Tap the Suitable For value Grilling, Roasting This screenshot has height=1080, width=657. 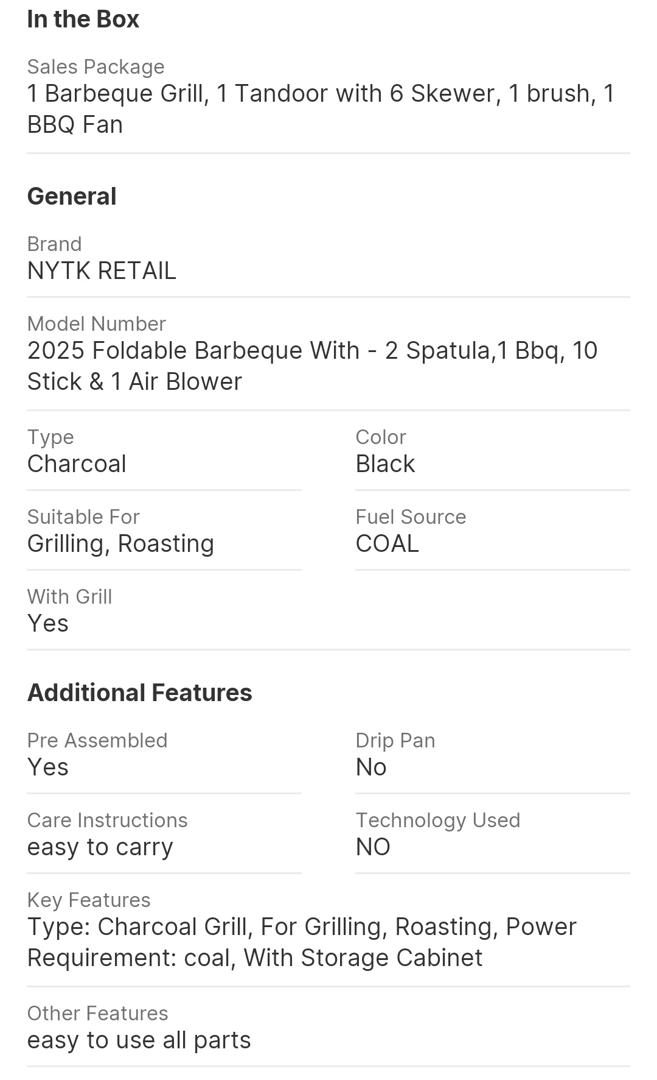120,543
